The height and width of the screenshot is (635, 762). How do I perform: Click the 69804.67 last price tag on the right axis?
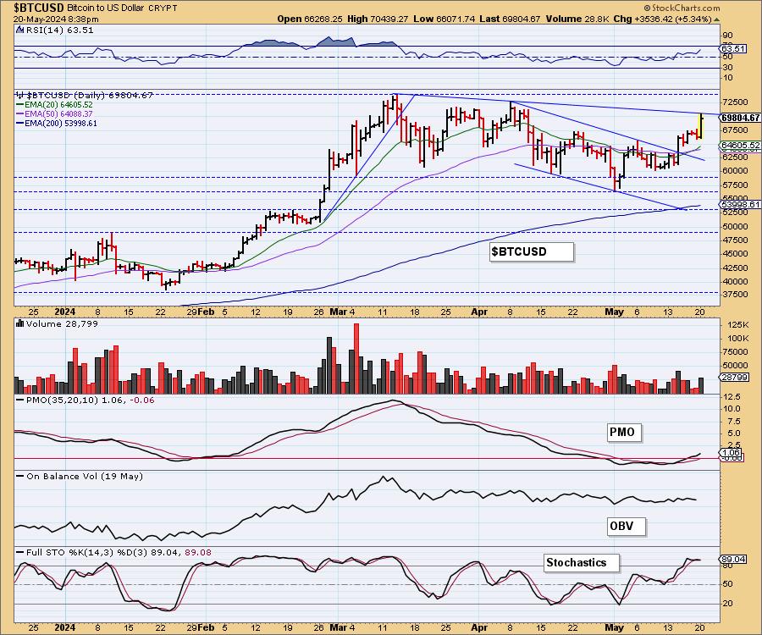point(740,118)
